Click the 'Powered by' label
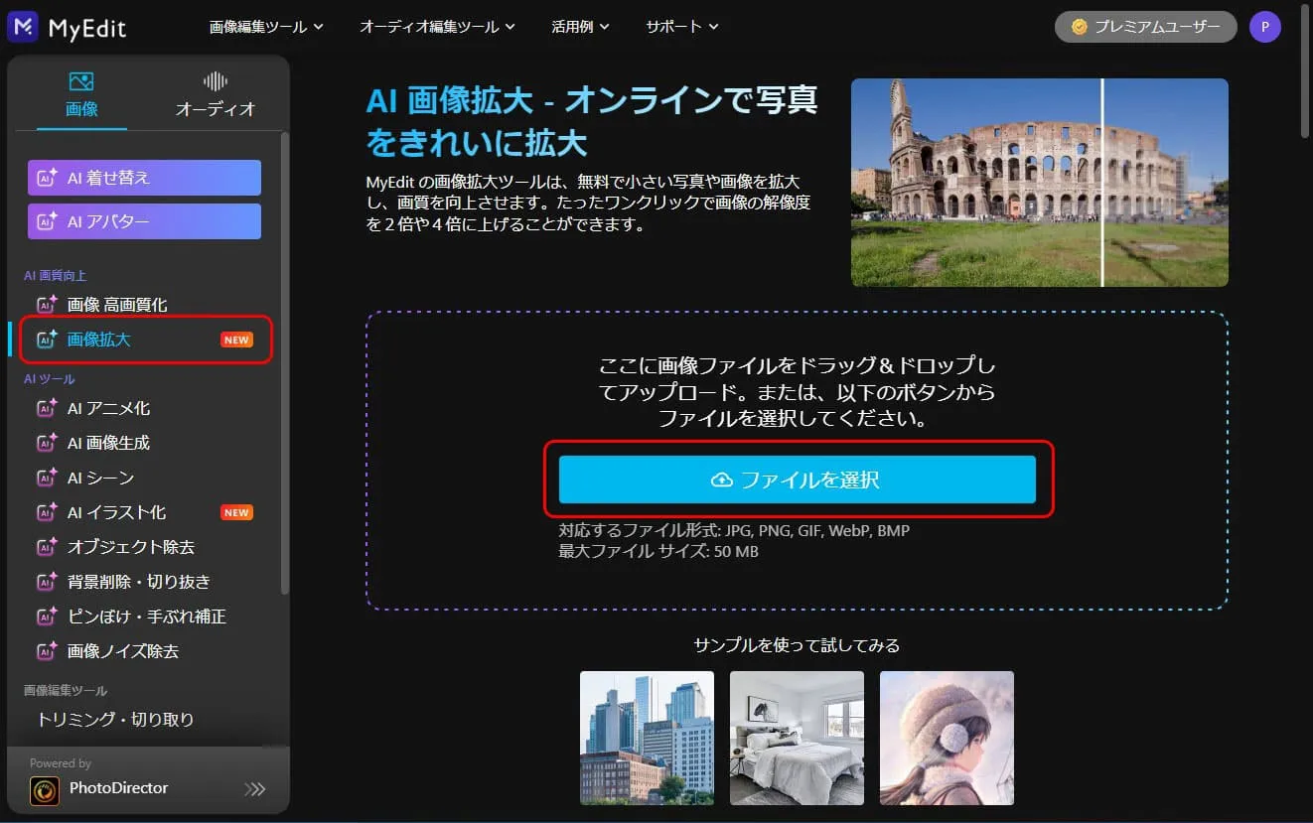The image size is (1313, 823). pyautogui.click(x=61, y=763)
